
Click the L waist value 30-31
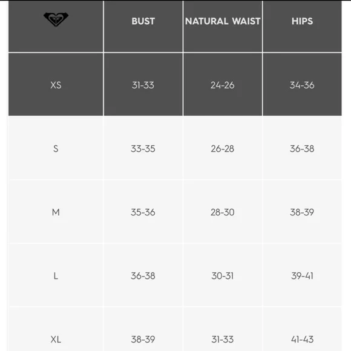(223, 276)
